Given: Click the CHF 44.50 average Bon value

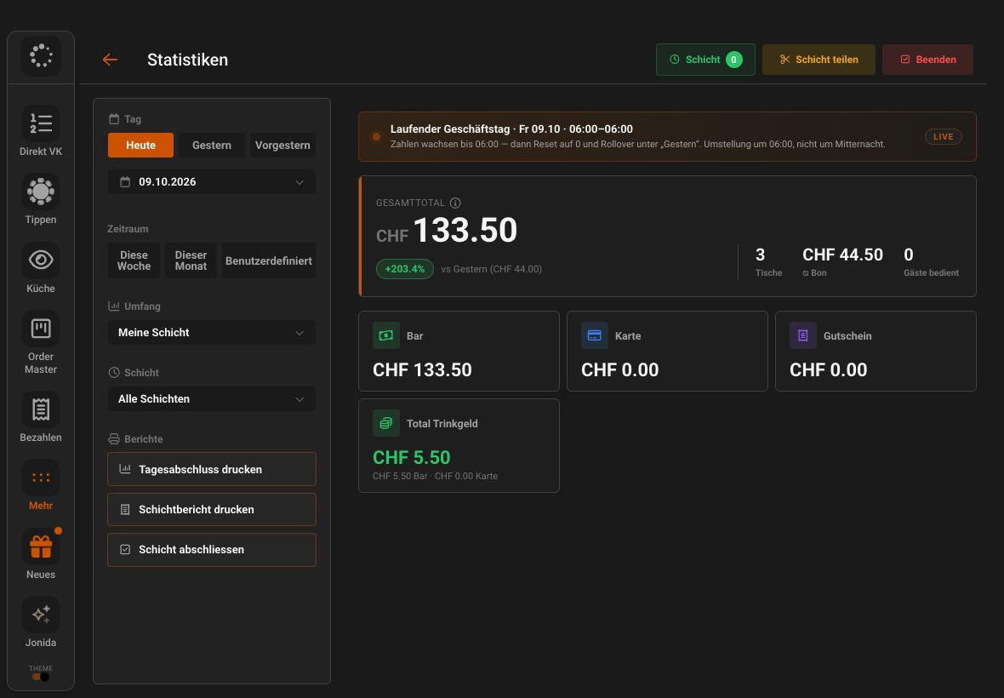Looking at the screenshot, I should 842,255.
